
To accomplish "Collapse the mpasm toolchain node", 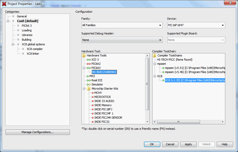I will [155, 64].
